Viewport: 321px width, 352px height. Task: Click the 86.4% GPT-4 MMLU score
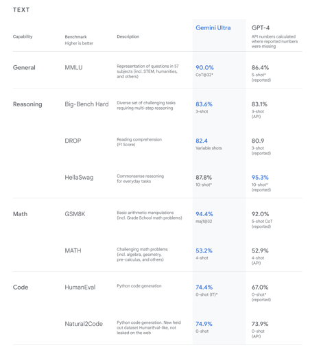(x=260, y=68)
